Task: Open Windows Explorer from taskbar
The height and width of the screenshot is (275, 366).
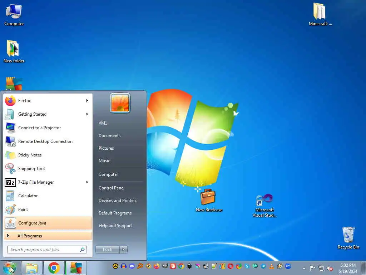Action: tap(32, 268)
